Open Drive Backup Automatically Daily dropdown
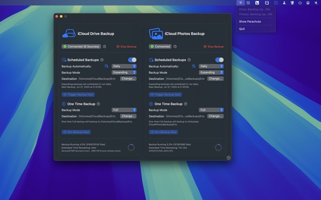 [x=124, y=66]
